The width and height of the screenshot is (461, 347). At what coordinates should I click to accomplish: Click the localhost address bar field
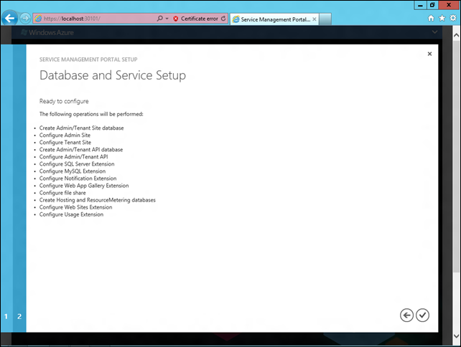click(93, 18)
